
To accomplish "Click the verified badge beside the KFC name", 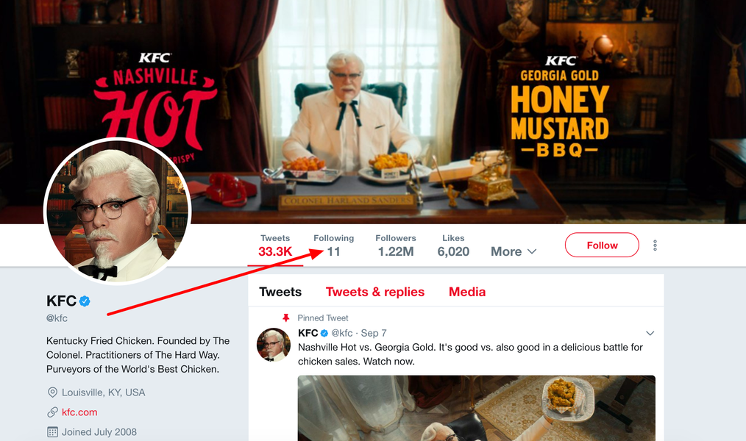I will tap(85, 301).
